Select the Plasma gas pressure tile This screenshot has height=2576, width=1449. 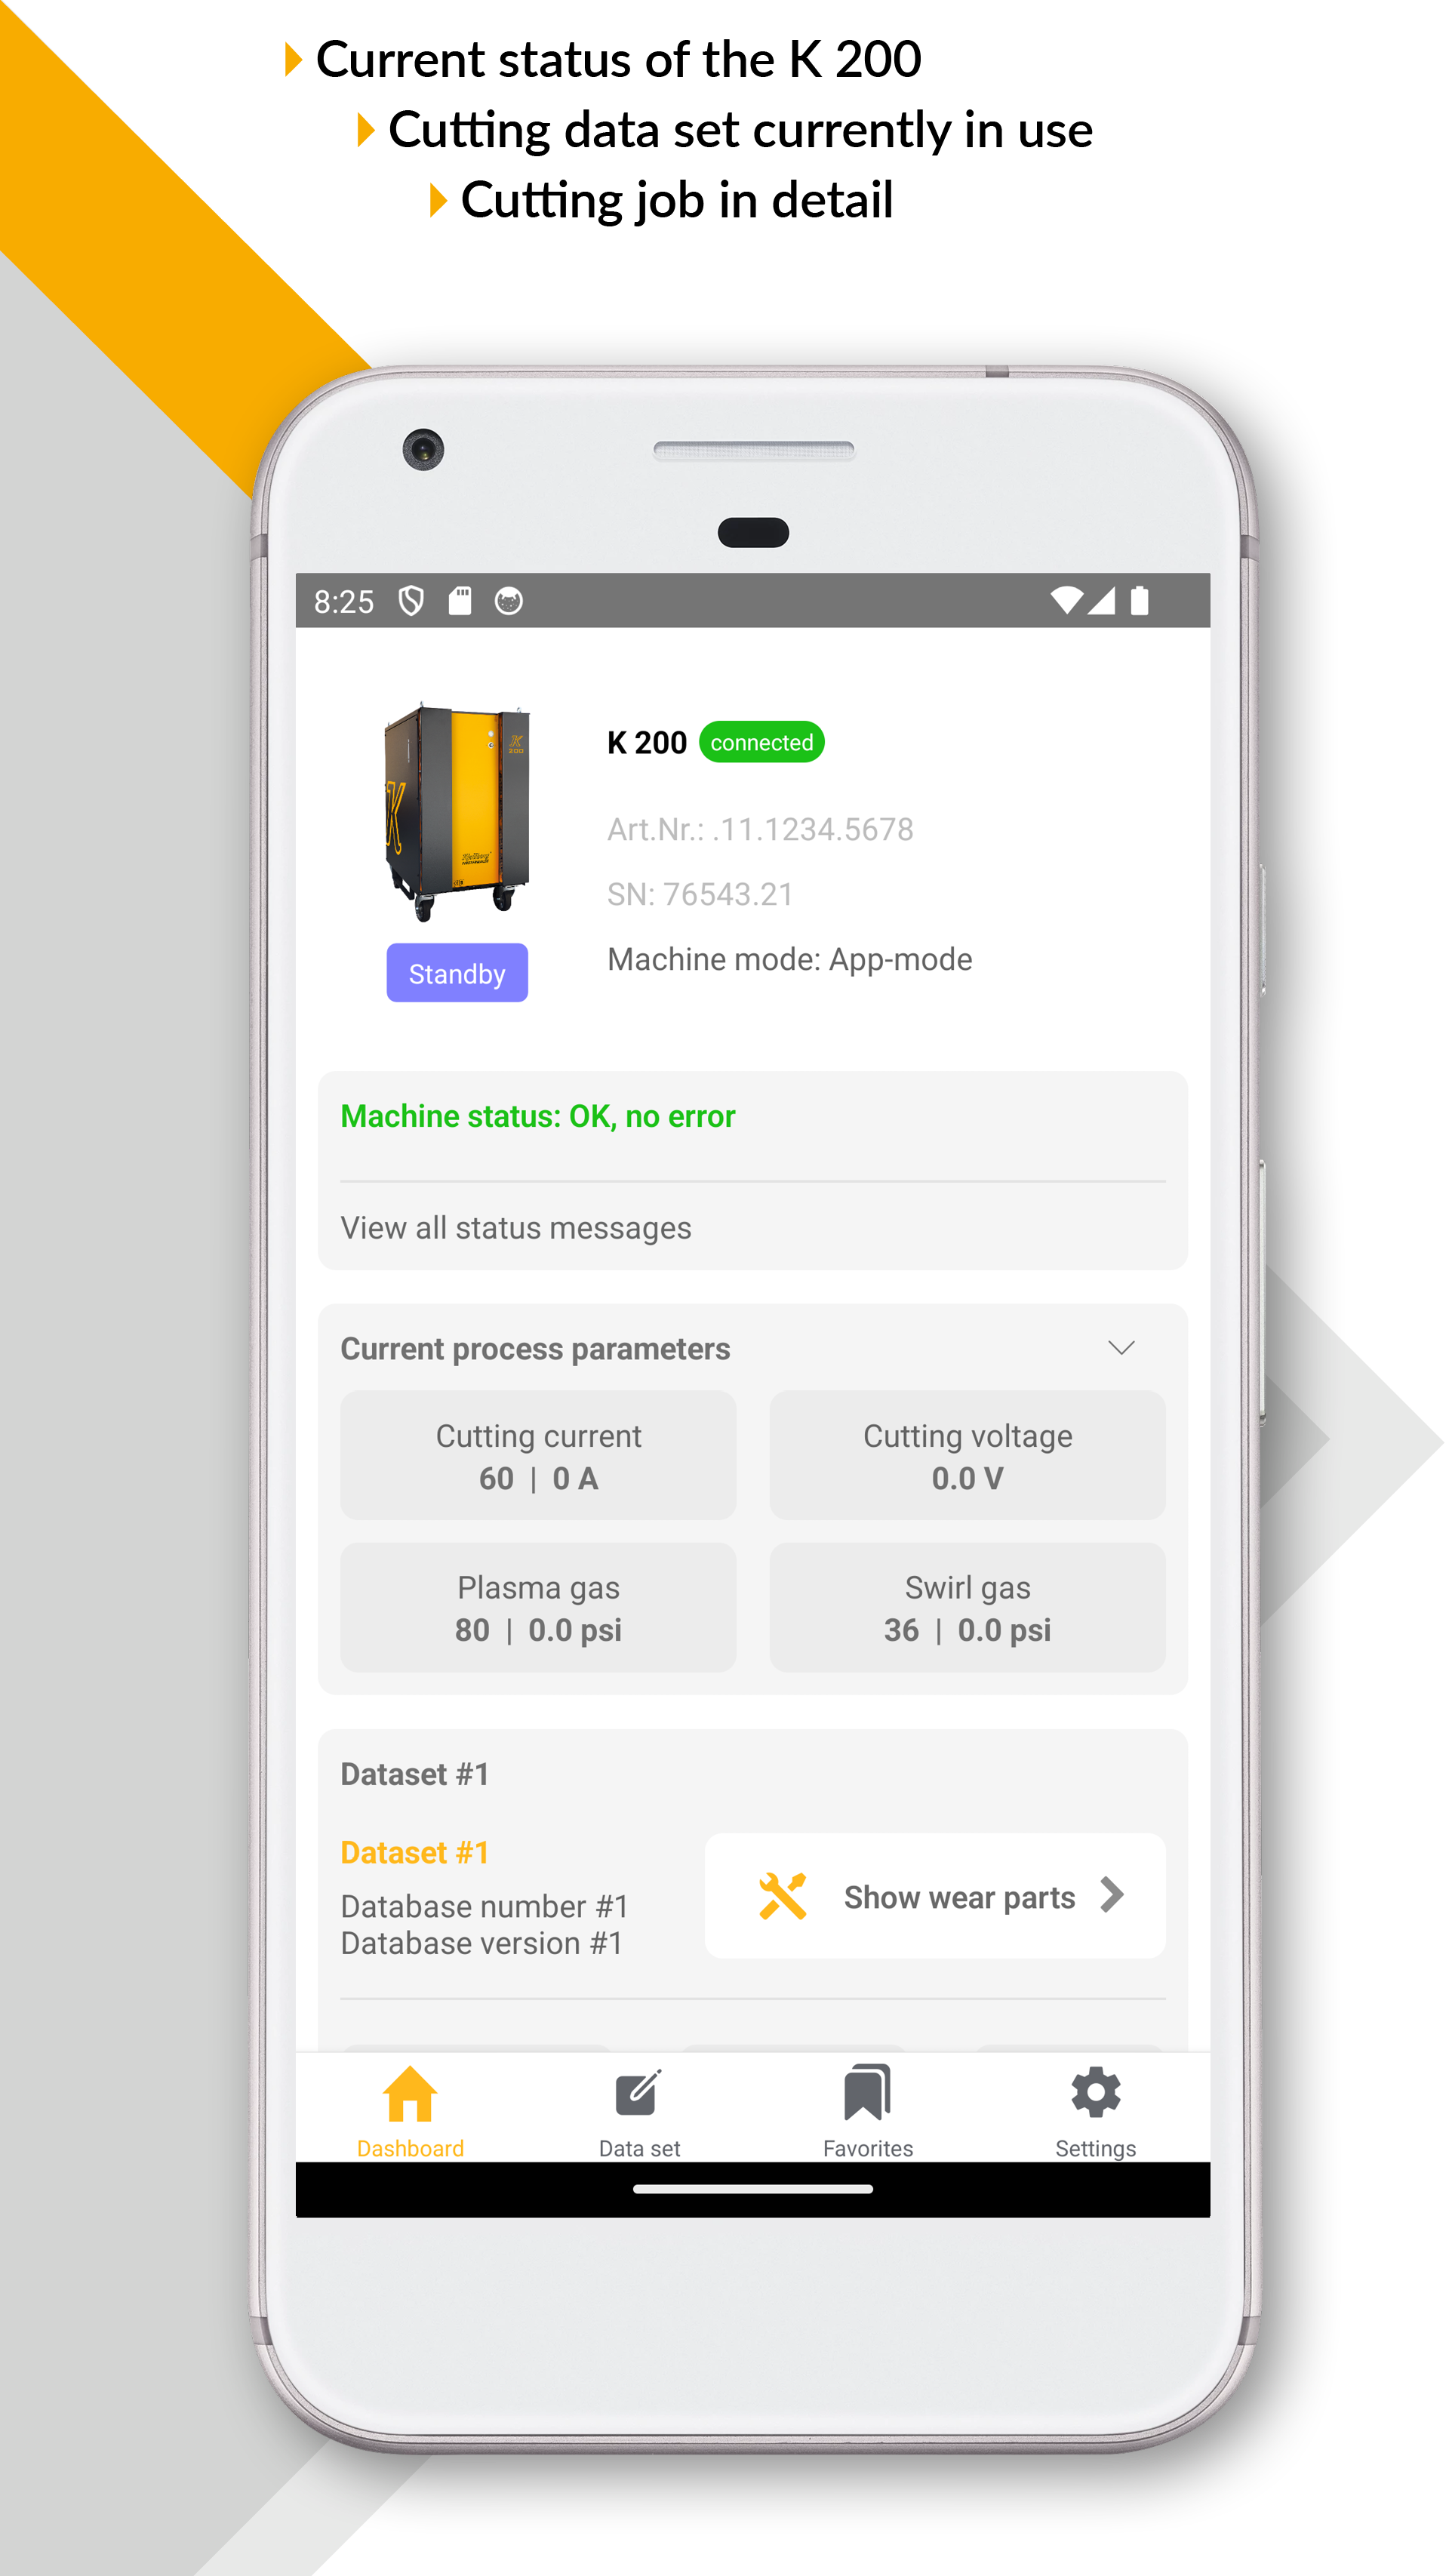point(538,1608)
